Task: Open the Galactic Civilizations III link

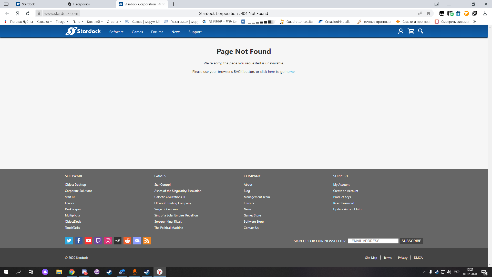Action: click(x=170, y=197)
